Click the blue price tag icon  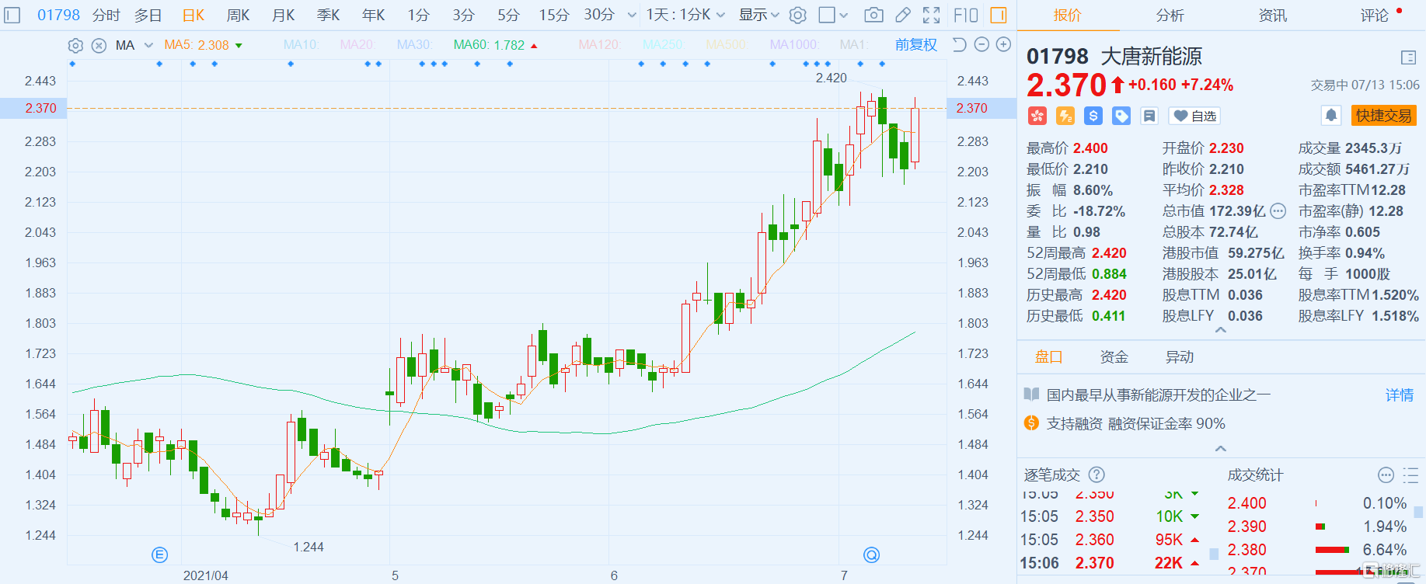tap(1121, 116)
